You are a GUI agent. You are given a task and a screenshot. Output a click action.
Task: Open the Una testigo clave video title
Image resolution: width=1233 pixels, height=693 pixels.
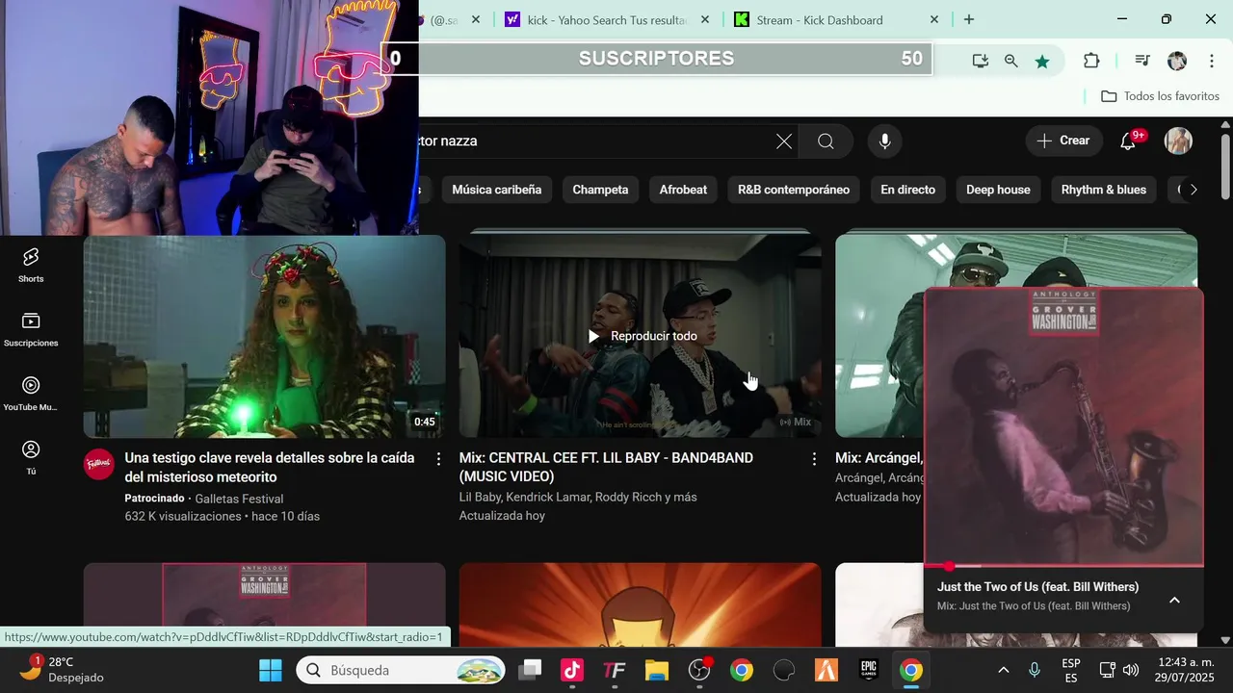click(x=270, y=468)
